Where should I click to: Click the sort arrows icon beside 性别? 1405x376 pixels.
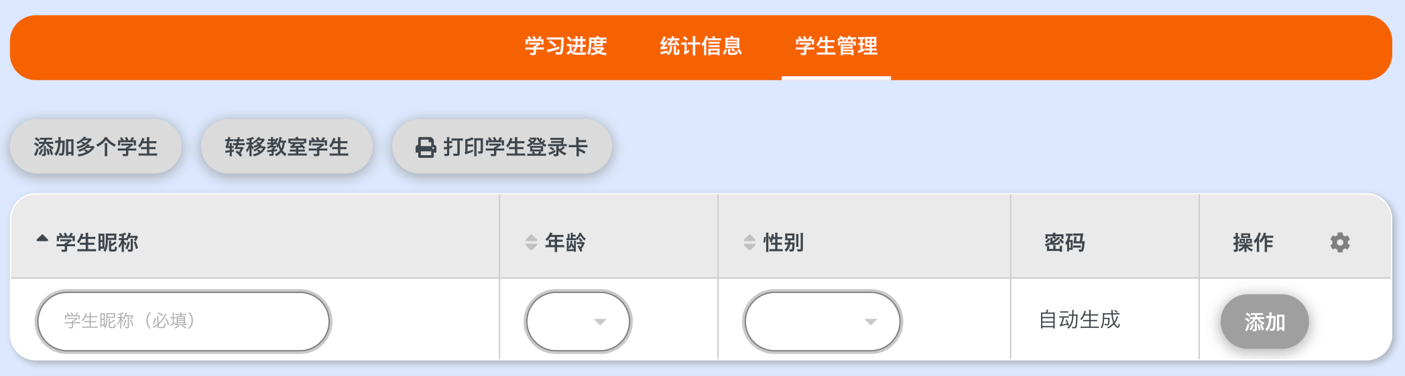749,242
